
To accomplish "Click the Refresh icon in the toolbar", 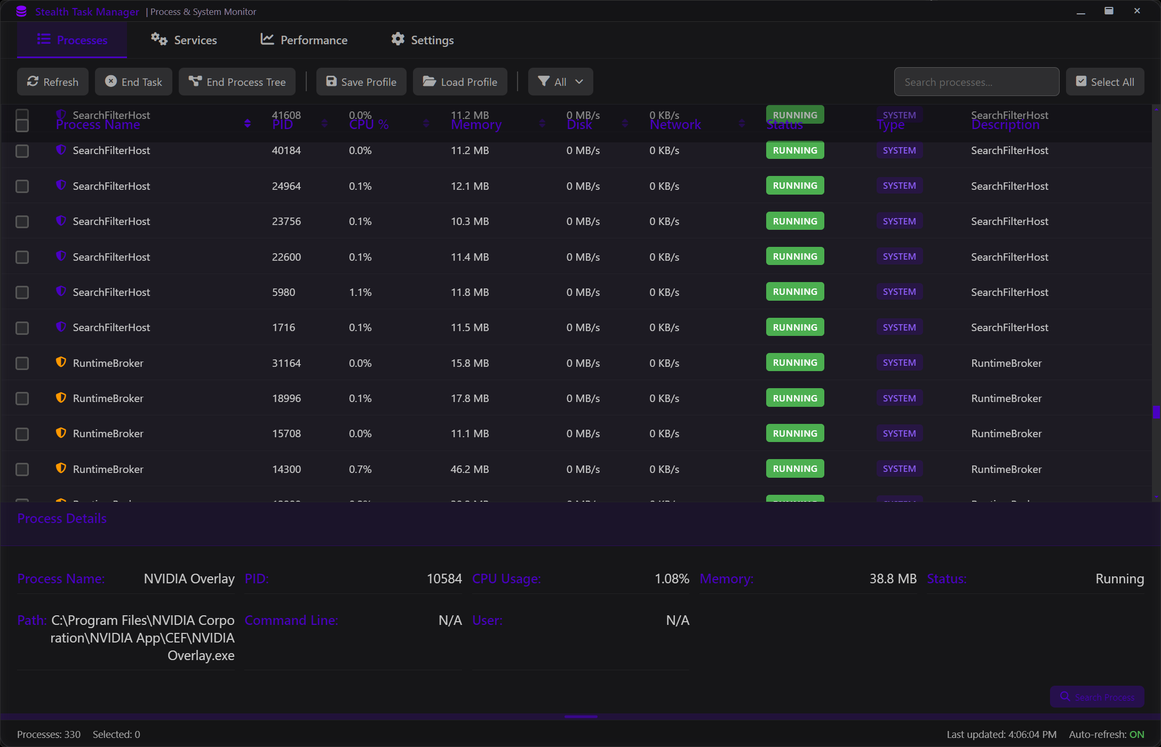I will pos(33,82).
